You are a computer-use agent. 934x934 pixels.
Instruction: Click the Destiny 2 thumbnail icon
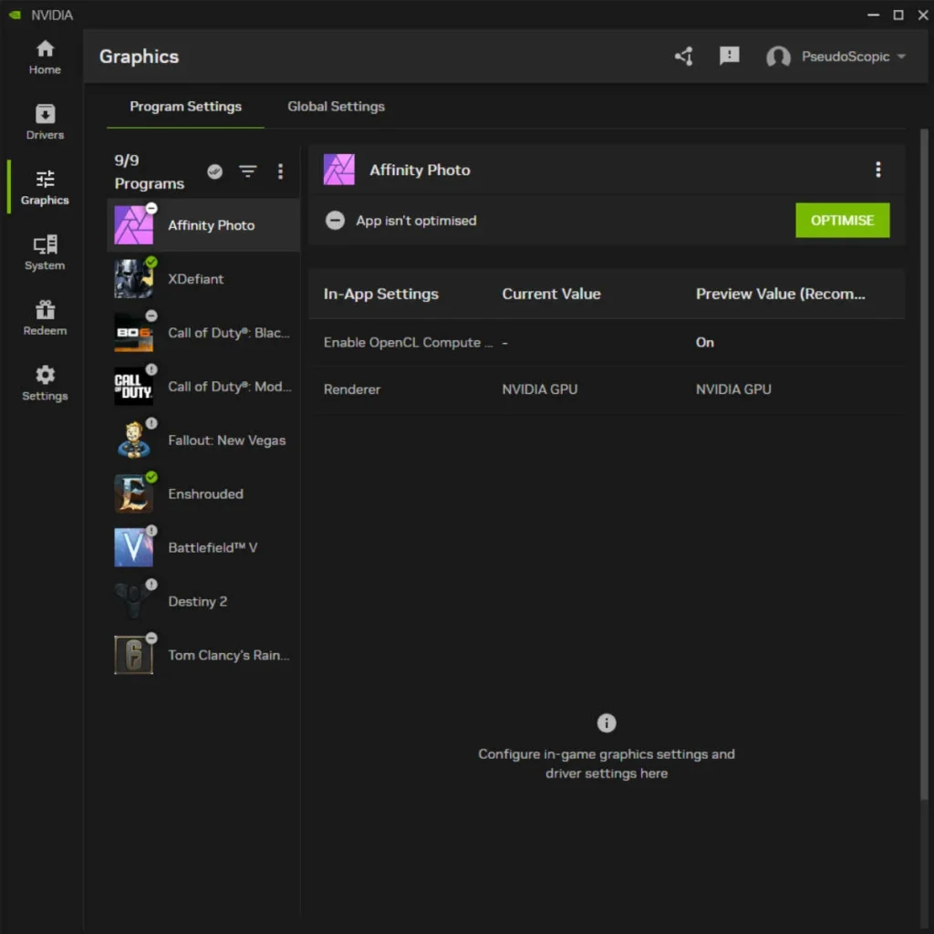coord(133,601)
